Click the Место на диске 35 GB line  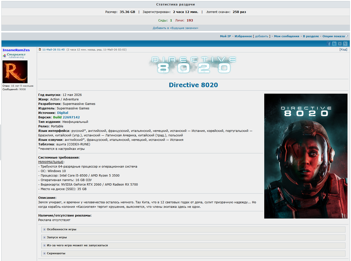click(62, 189)
